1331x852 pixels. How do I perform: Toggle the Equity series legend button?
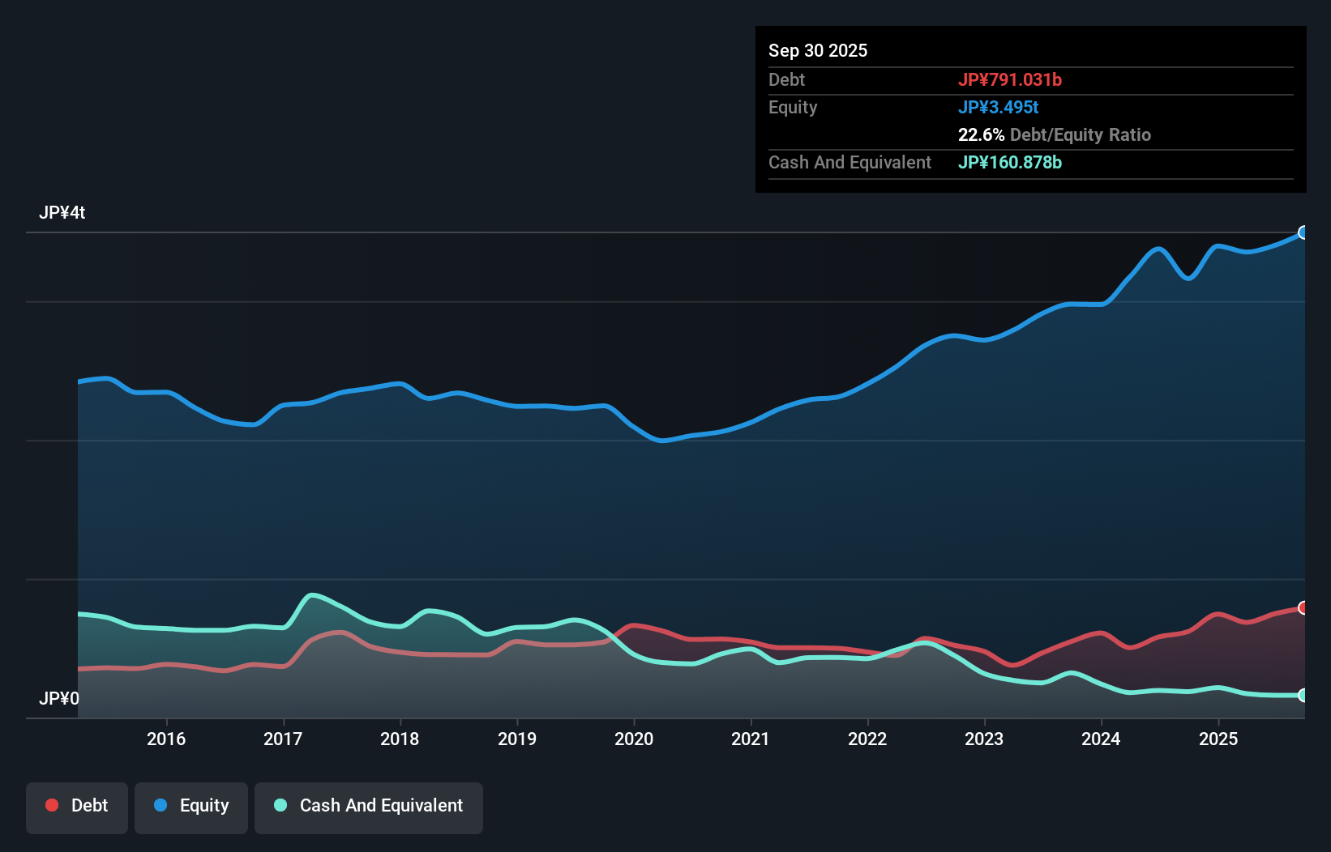pyautogui.click(x=191, y=807)
